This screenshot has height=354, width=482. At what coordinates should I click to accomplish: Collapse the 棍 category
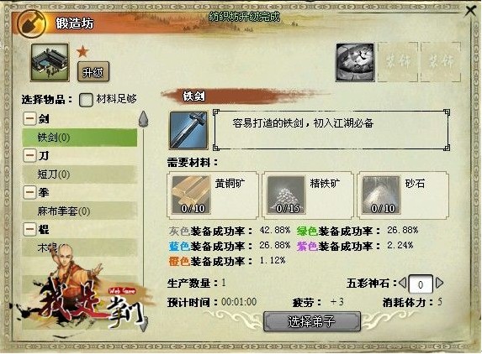(x=29, y=229)
